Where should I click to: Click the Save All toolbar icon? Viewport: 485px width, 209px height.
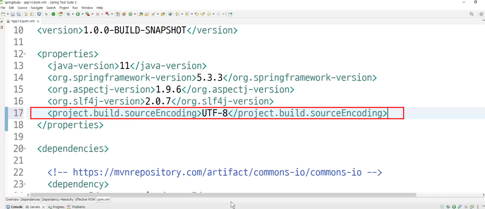[19, 14]
